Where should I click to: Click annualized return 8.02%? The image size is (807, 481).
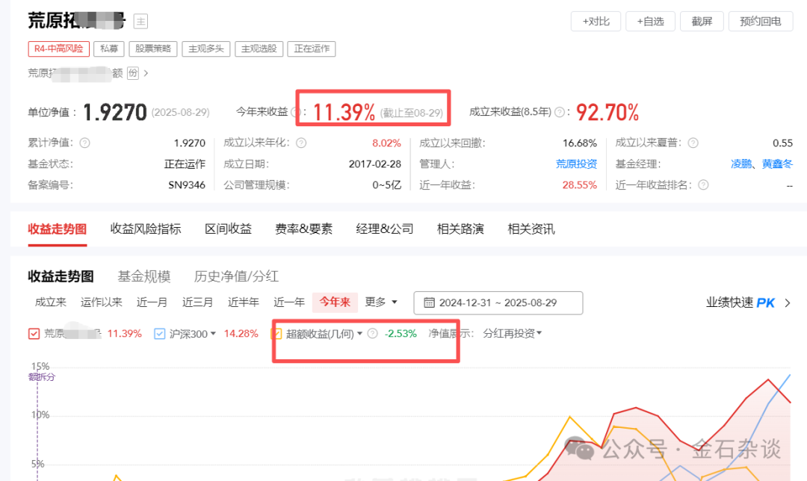pos(386,143)
